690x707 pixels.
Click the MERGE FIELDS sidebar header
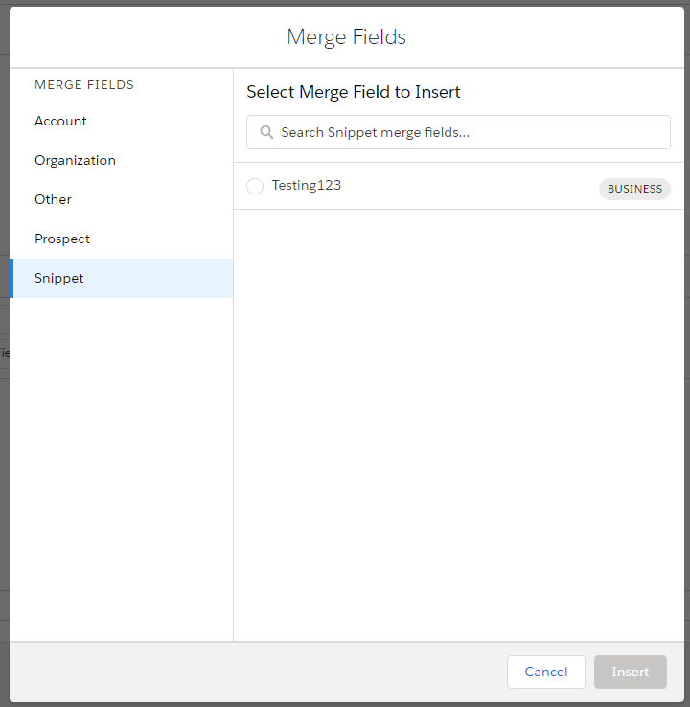click(84, 85)
